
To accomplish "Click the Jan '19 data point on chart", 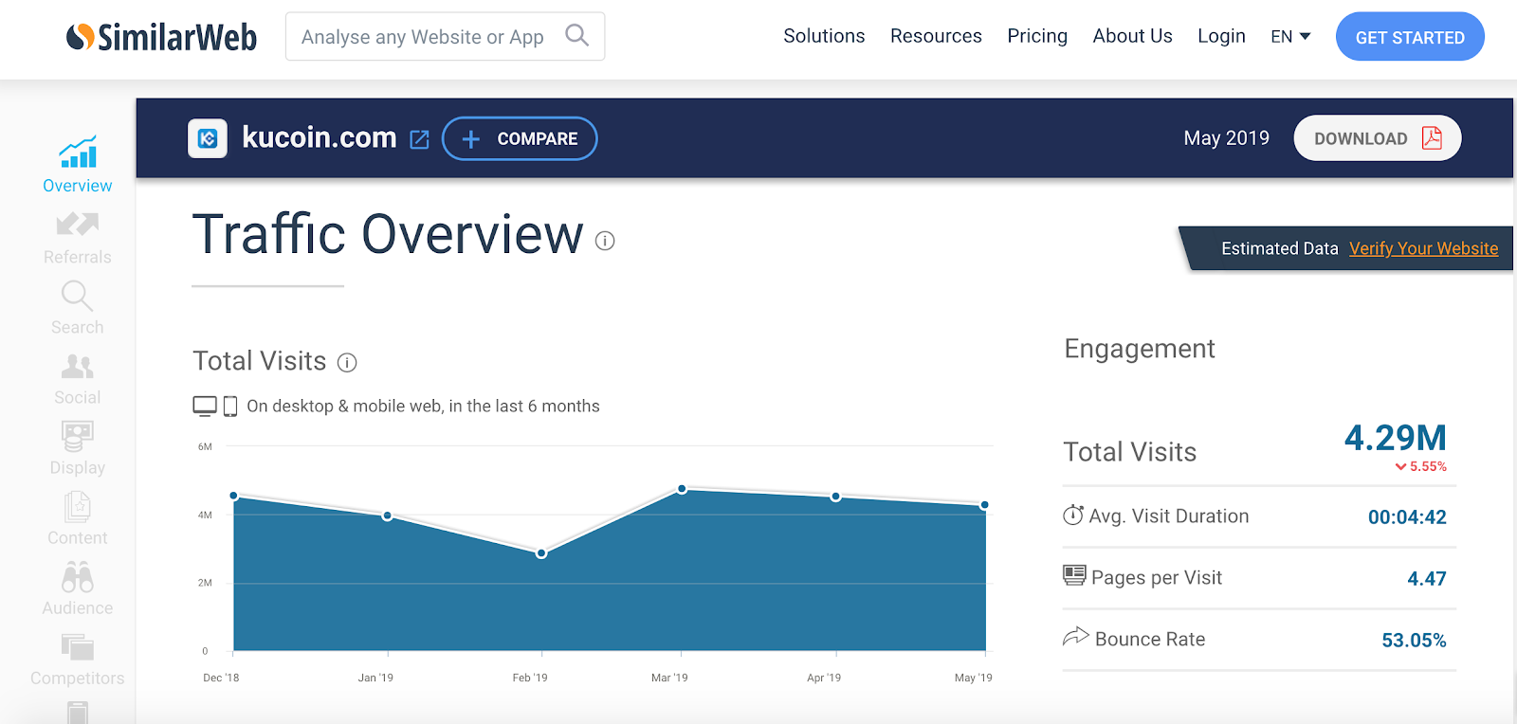I will click(x=387, y=516).
